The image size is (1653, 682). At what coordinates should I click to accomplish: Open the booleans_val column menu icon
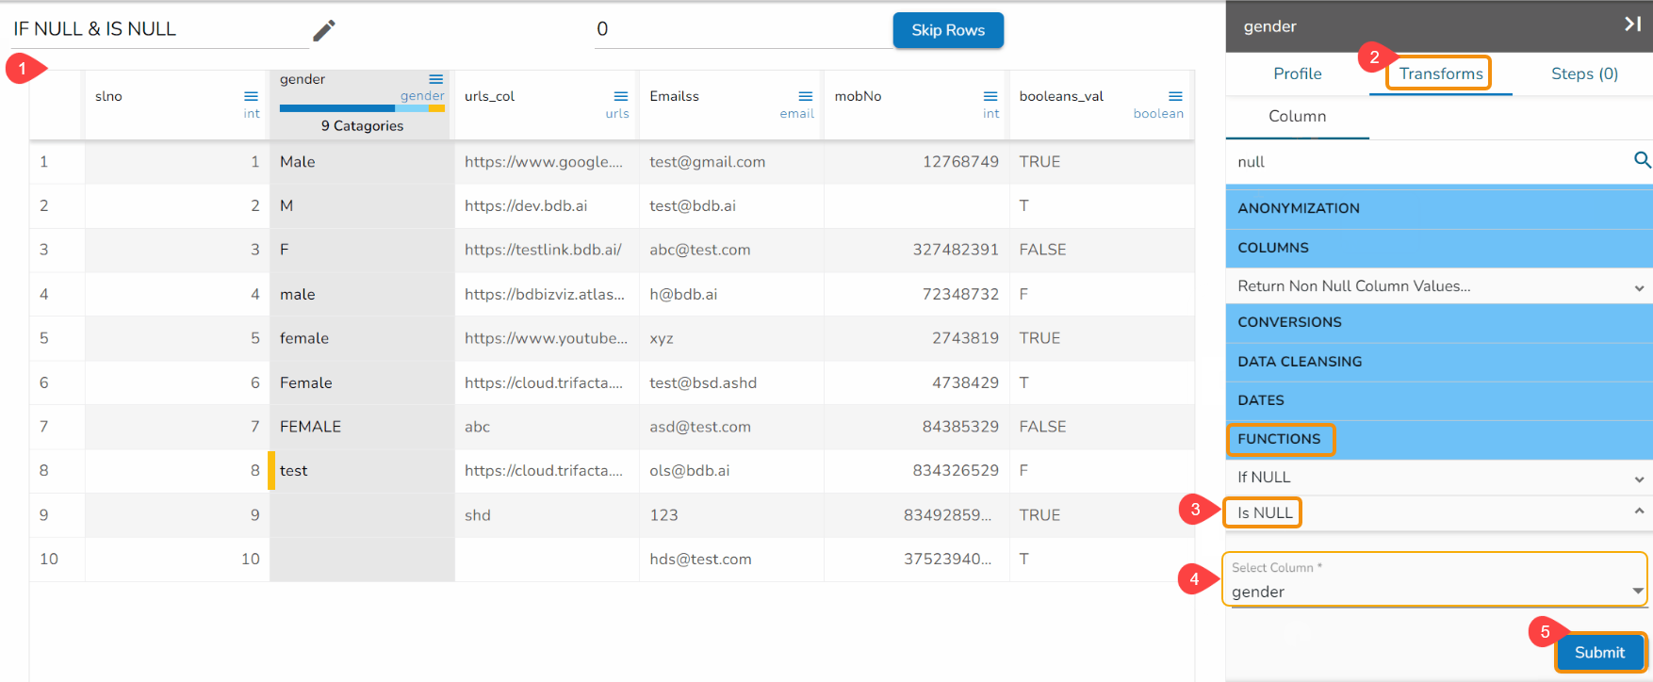point(1175,96)
